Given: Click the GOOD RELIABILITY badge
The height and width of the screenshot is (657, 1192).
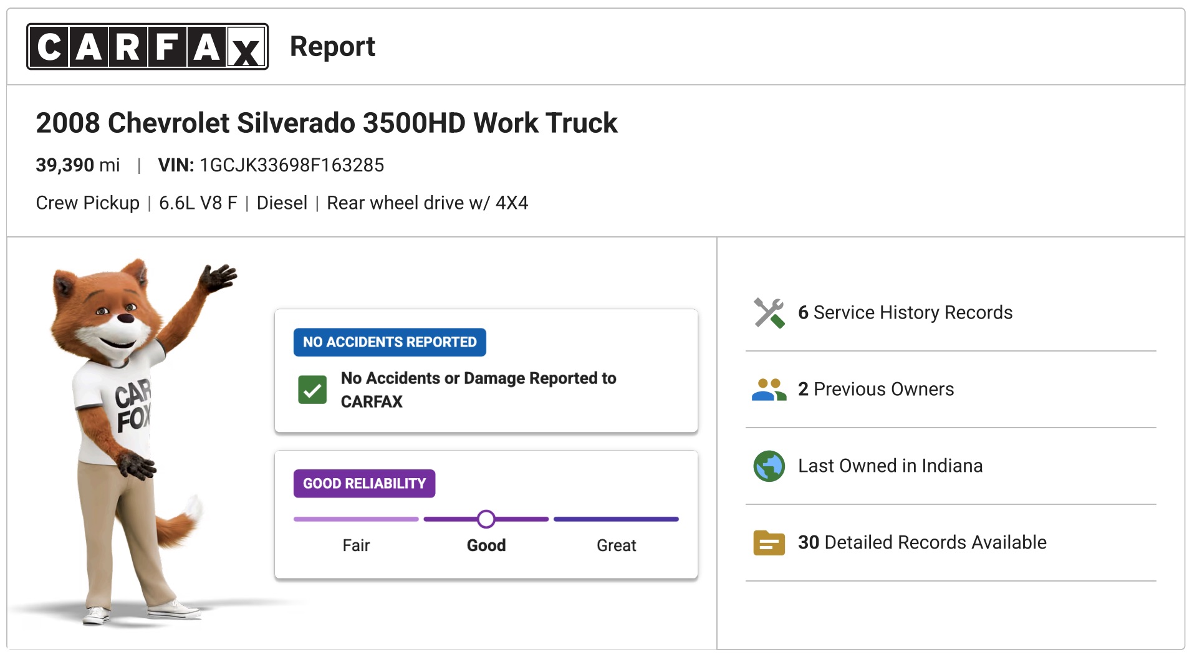Looking at the screenshot, I should coord(365,484).
